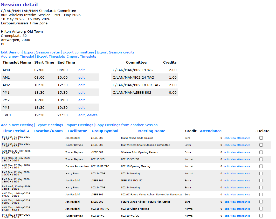This screenshot has width=276, height=219.
Task: Click Add a new Timeslot
Action: [x=18, y=57]
